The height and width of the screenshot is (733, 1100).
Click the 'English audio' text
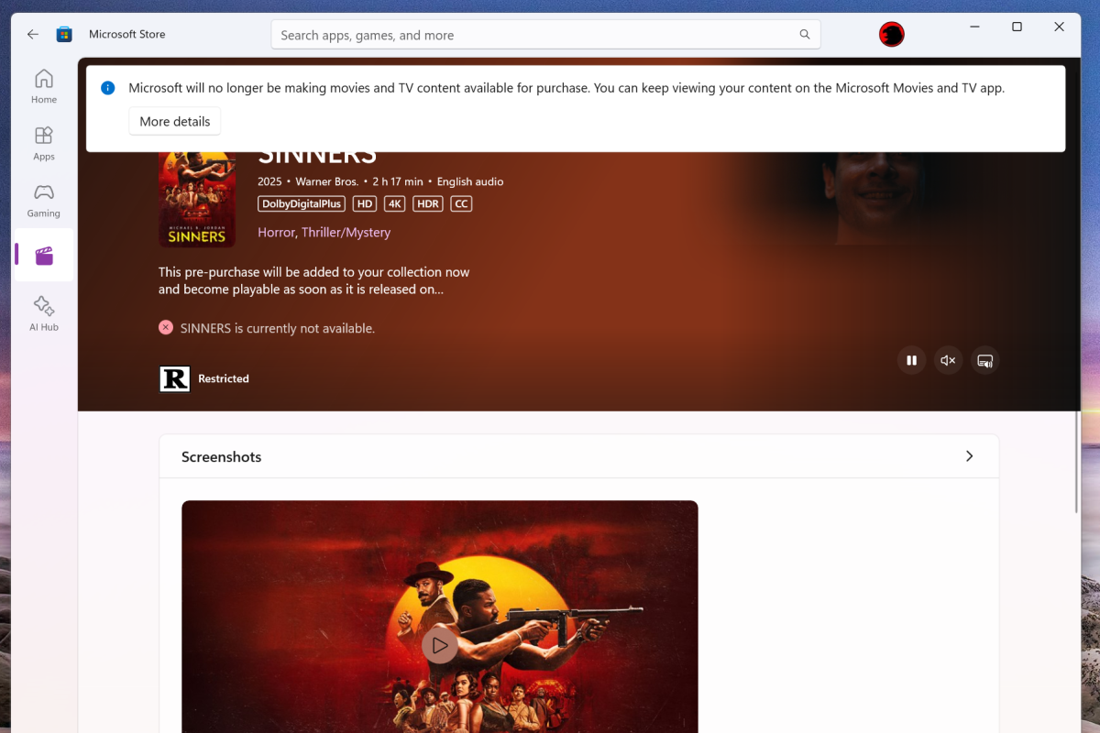(x=470, y=181)
